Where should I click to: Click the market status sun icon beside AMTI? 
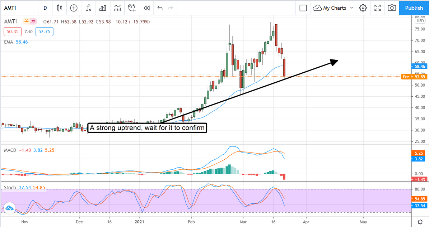coord(26,21)
